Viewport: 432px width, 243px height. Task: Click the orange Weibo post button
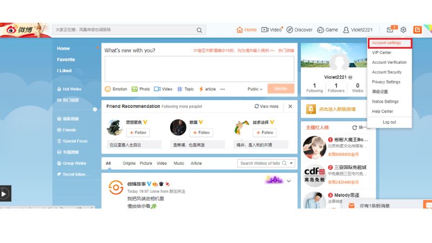(x=281, y=89)
